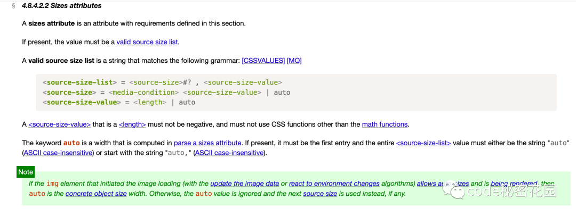Click the green "Note" label
This screenshot has height=216, width=576.
tap(26, 172)
